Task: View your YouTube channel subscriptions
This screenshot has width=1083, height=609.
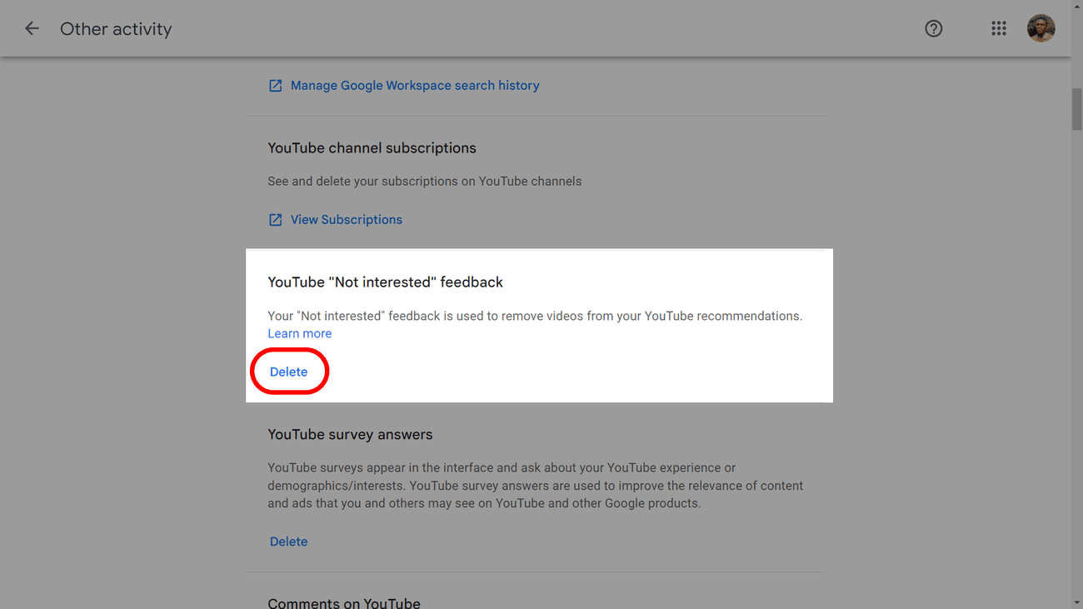Action: (346, 219)
